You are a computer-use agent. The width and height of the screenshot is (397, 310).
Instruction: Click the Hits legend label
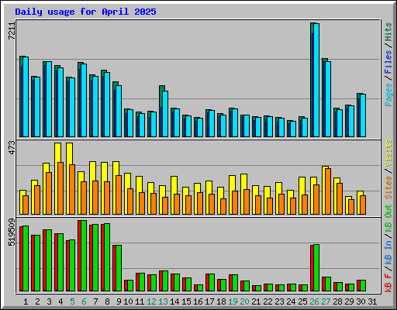(x=388, y=32)
